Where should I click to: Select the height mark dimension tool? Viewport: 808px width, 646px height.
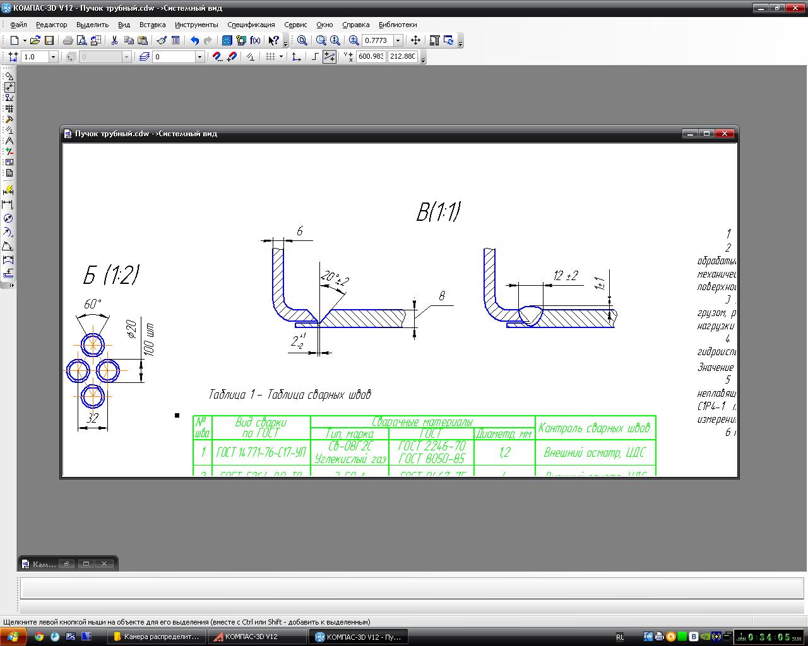point(8,273)
